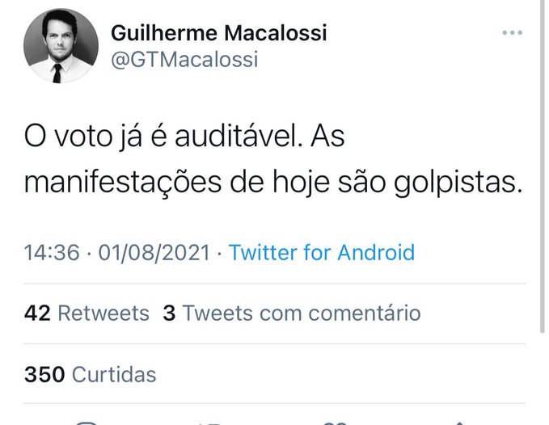Click the reply icon below the tweet
This screenshot has width=549, height=425.
[x=87, y=422]
